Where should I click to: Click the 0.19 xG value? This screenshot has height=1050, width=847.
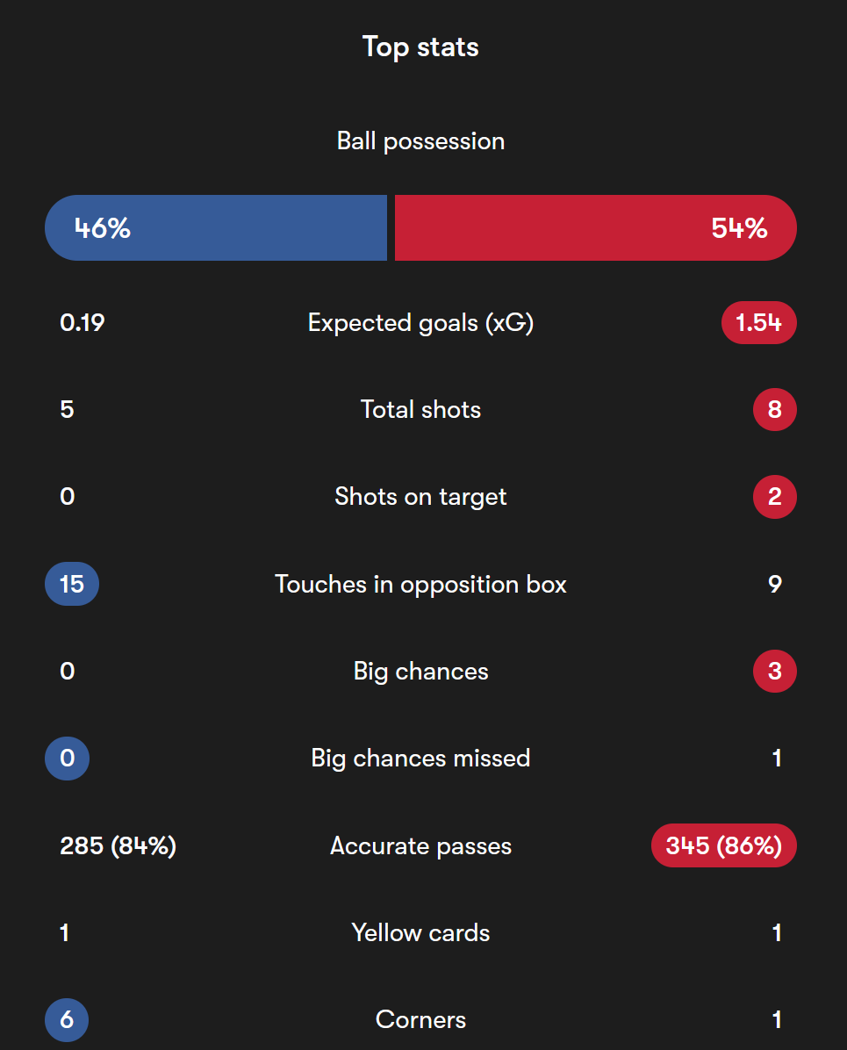coord(83,323)
